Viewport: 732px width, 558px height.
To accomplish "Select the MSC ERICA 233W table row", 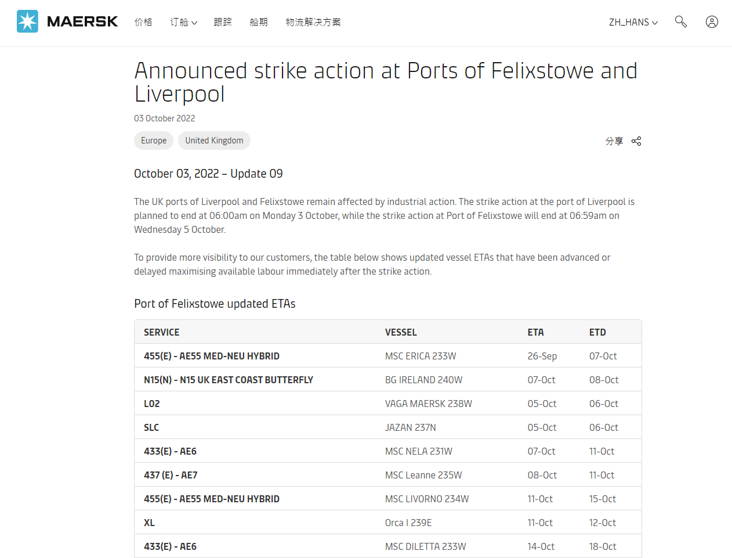I will [388, 356].
